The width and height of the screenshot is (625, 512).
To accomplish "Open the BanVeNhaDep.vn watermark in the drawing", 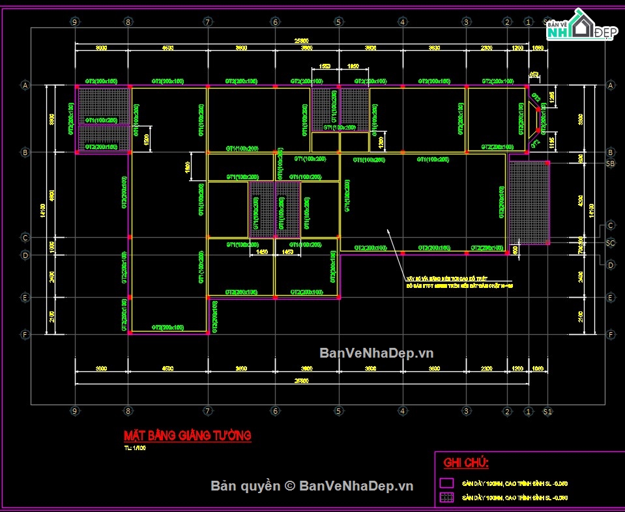I will point(376,353).
